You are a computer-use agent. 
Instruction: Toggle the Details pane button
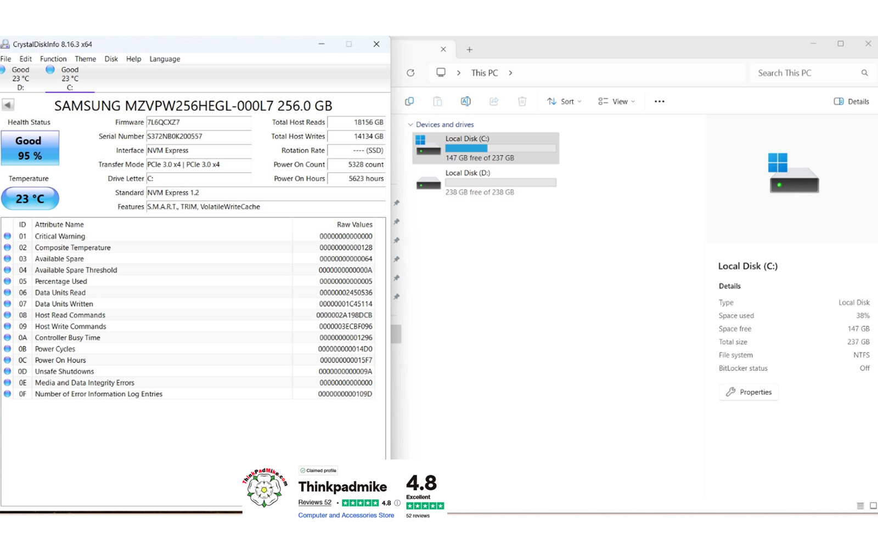click(x=852, y=101)
